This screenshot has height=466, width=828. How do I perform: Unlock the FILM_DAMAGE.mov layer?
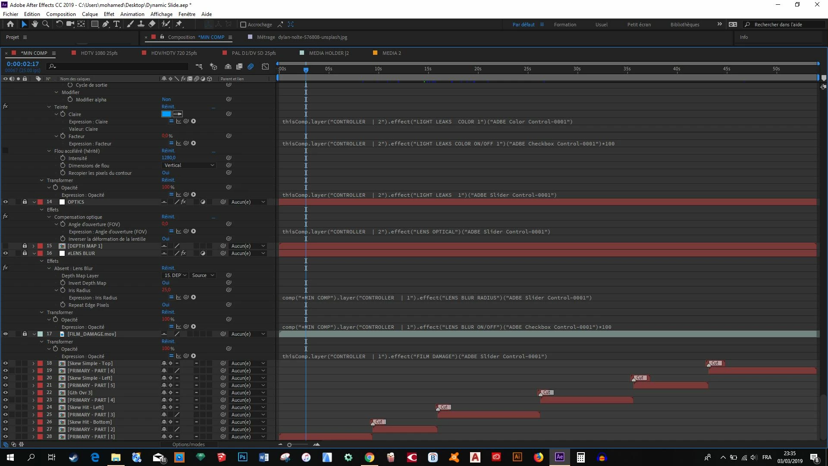coord(25,334)
